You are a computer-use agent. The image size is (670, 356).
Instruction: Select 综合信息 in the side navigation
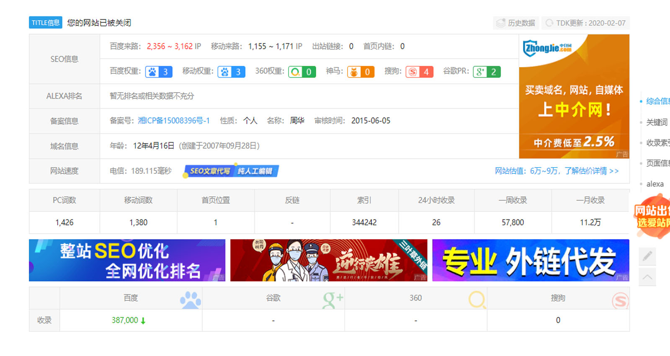coord(657,101)
